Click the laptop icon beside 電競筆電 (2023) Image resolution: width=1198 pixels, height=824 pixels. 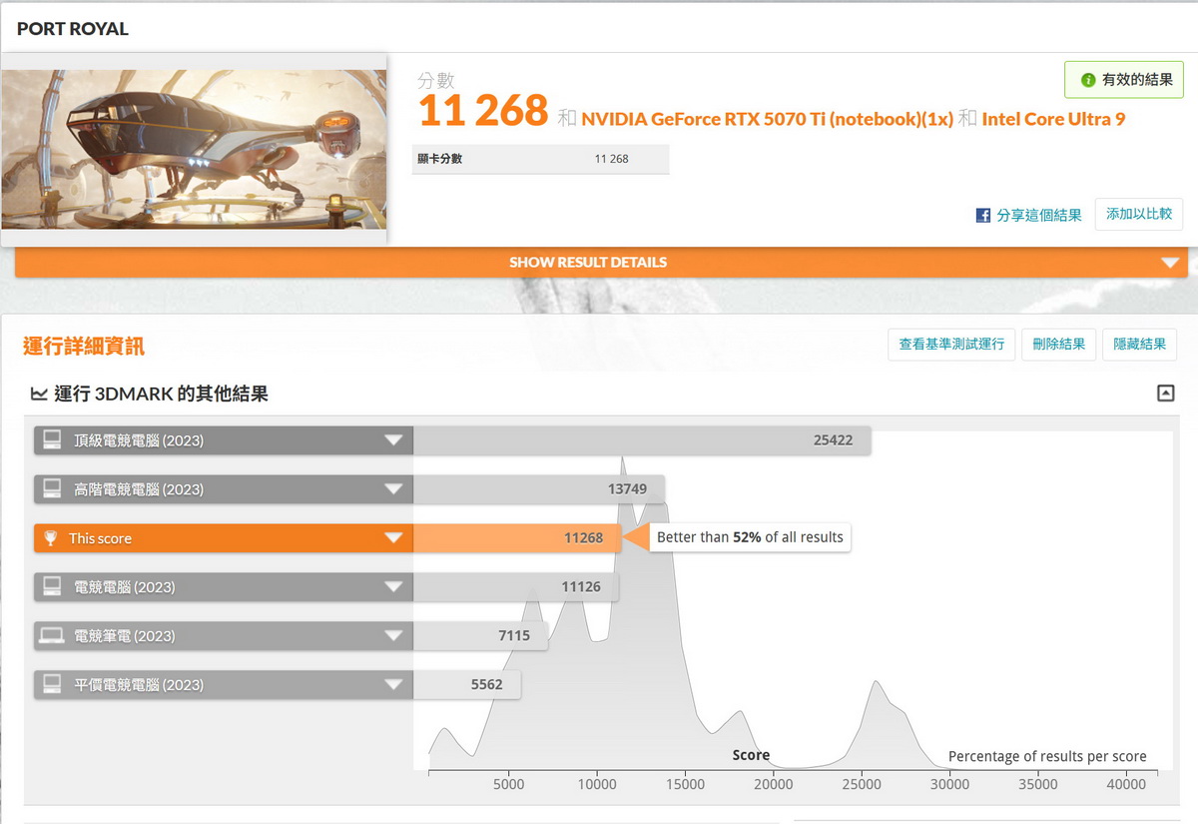click(53, 636)
